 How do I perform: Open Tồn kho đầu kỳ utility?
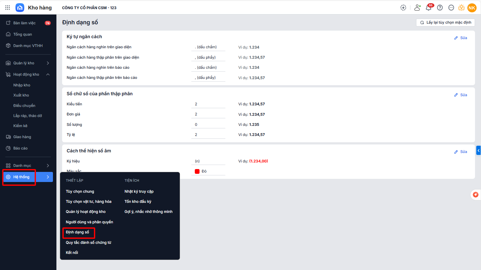(x=138, y=202)
